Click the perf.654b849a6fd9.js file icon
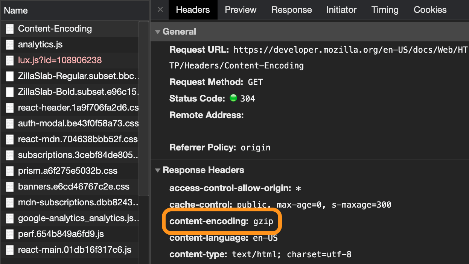 click(x=9, y=234)
